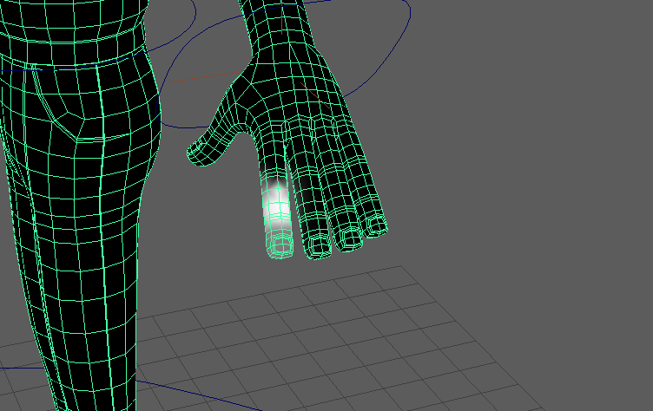653x411 pixels.
Task: Click the thigh of the pants leg
Action: (78, 191)
